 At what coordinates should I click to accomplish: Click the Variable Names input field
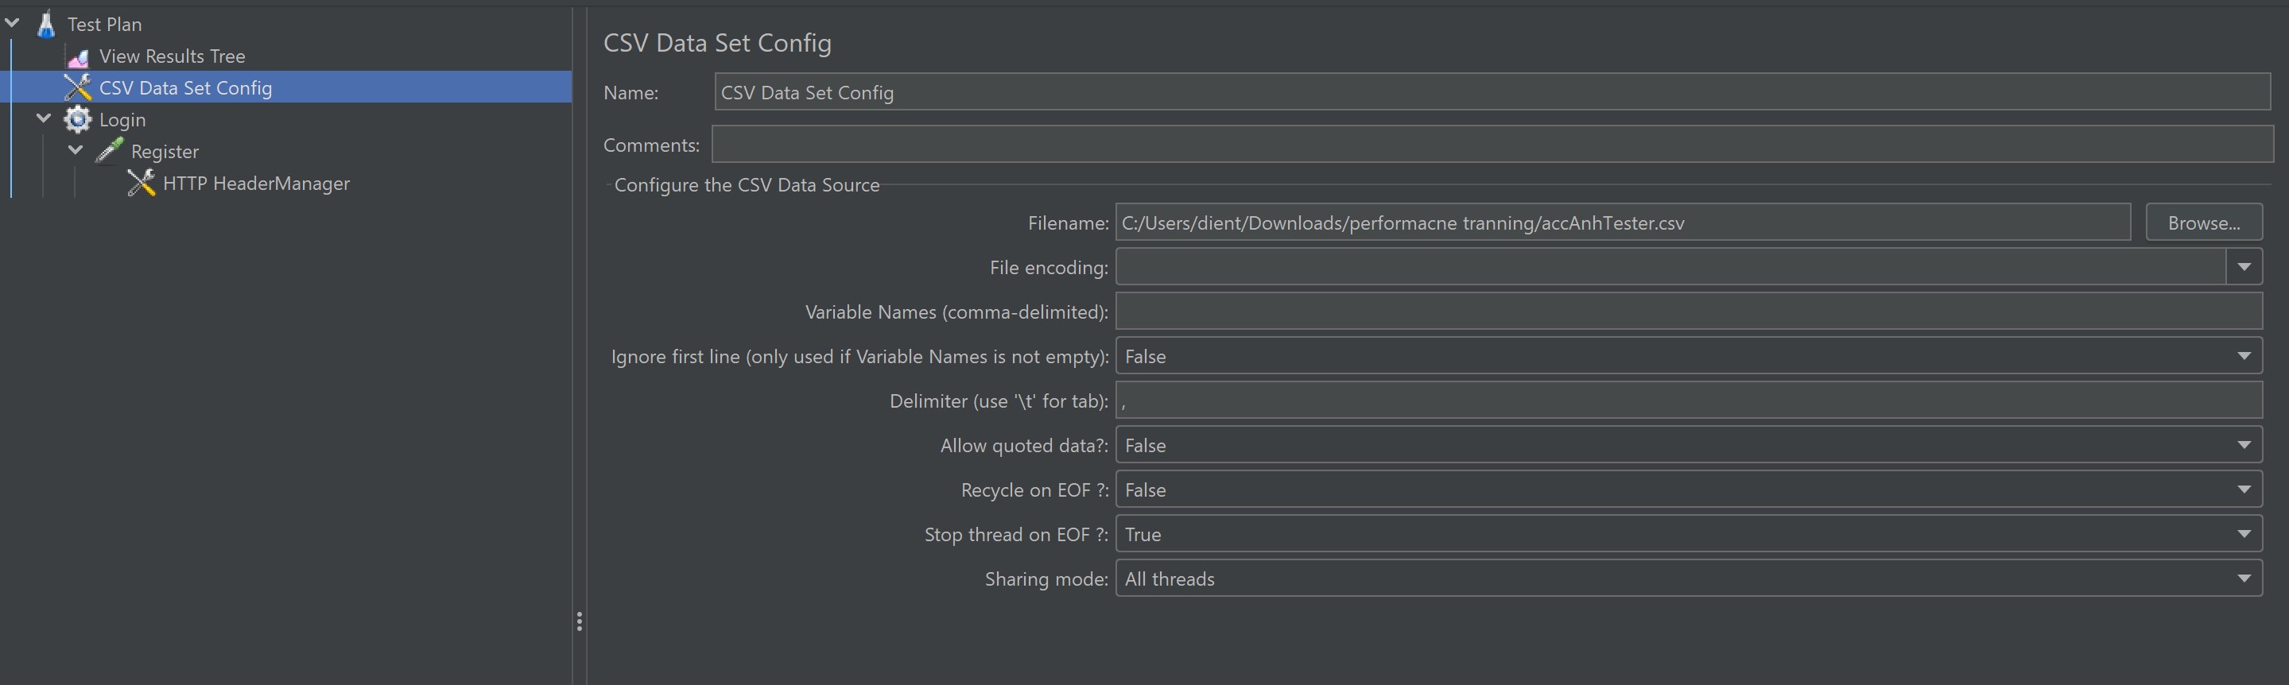(1687, 311)
